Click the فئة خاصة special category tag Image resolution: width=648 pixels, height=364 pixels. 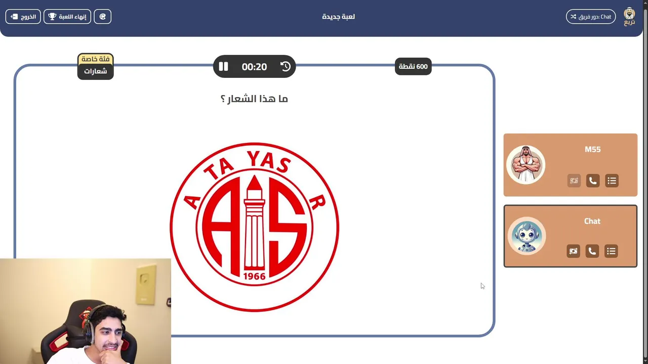(96, 59)
